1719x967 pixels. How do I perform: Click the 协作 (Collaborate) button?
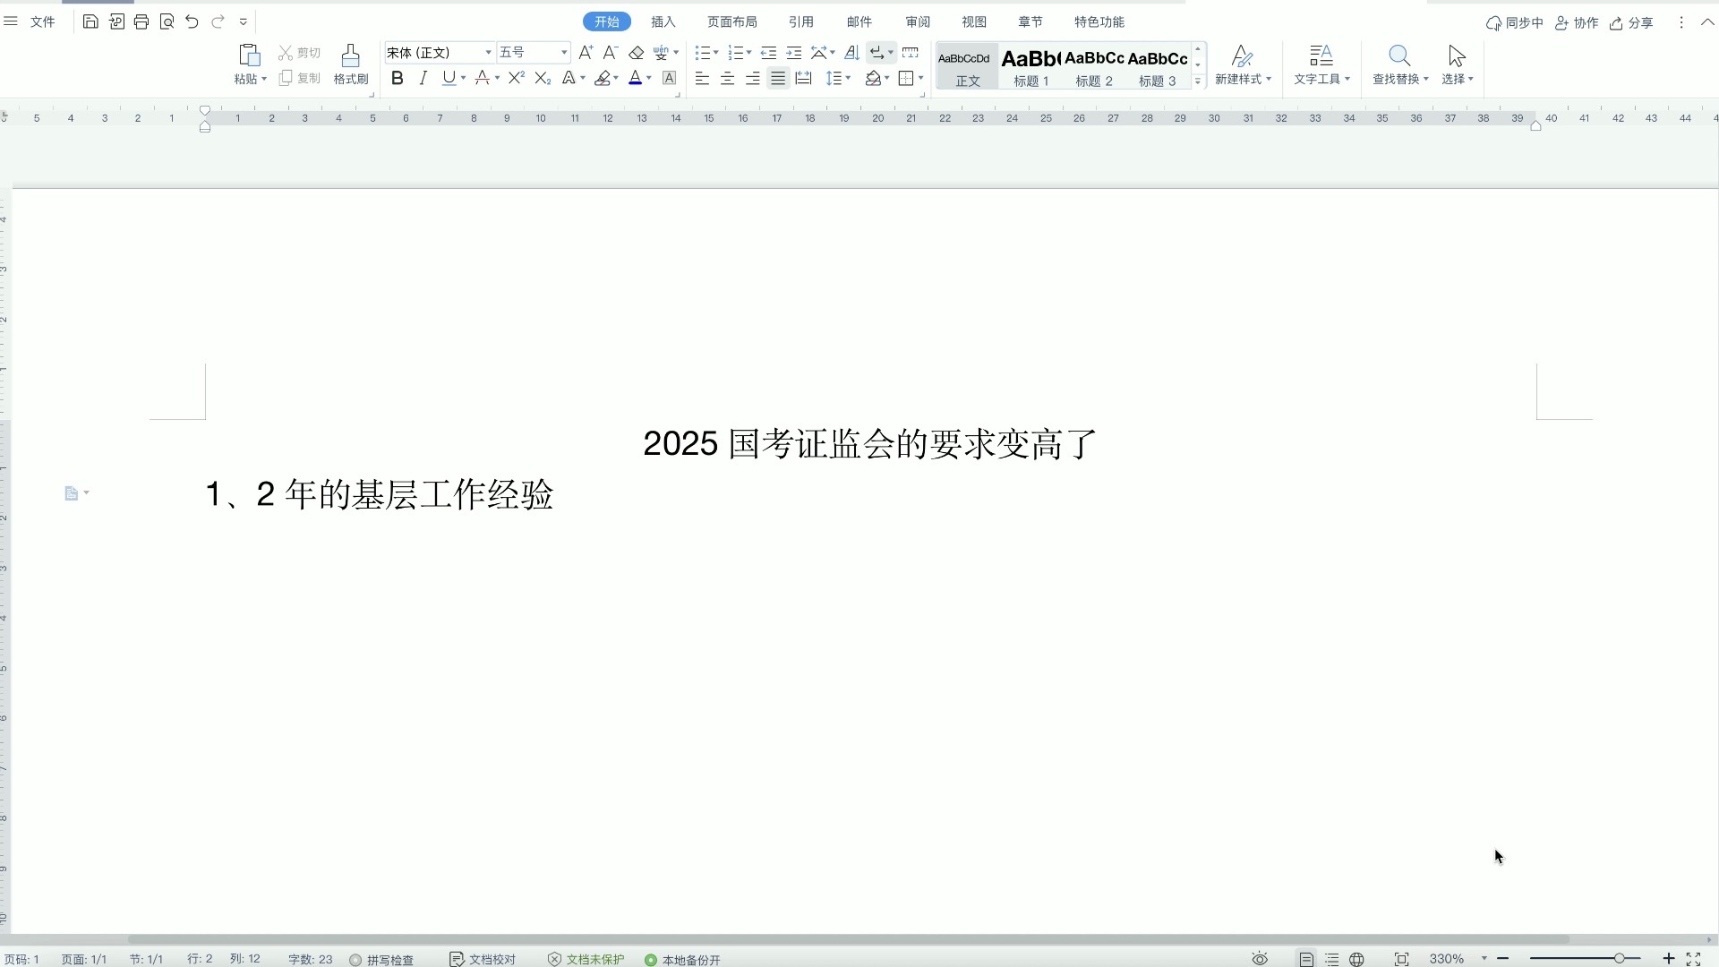(1577, 22)
